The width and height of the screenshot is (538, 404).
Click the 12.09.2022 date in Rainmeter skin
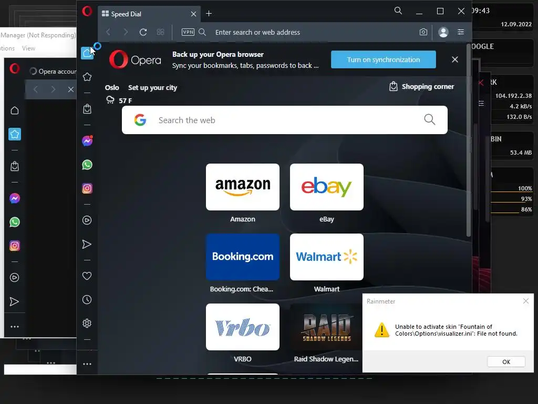click(x=516, y=24)
